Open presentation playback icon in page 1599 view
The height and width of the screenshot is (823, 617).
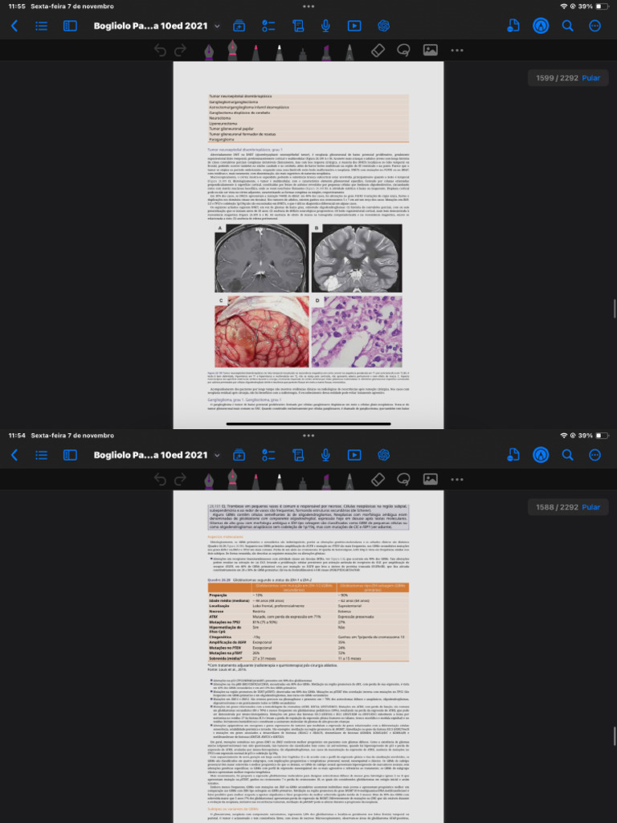point(354,26)
